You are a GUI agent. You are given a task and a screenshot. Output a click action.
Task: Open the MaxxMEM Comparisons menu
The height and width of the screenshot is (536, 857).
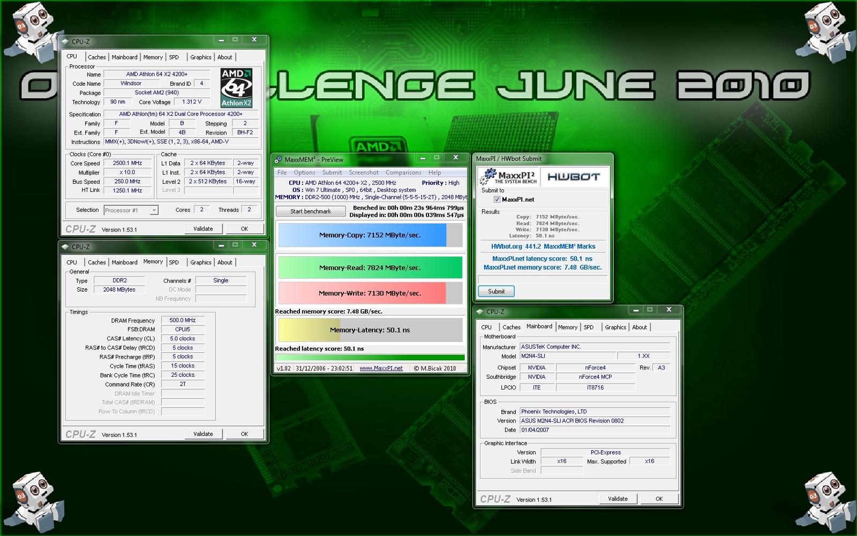(403, 173)
